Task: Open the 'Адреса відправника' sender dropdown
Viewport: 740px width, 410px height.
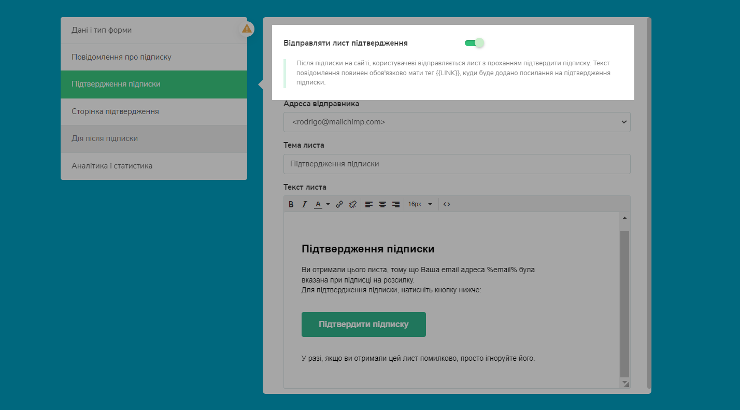Action: 457,122
